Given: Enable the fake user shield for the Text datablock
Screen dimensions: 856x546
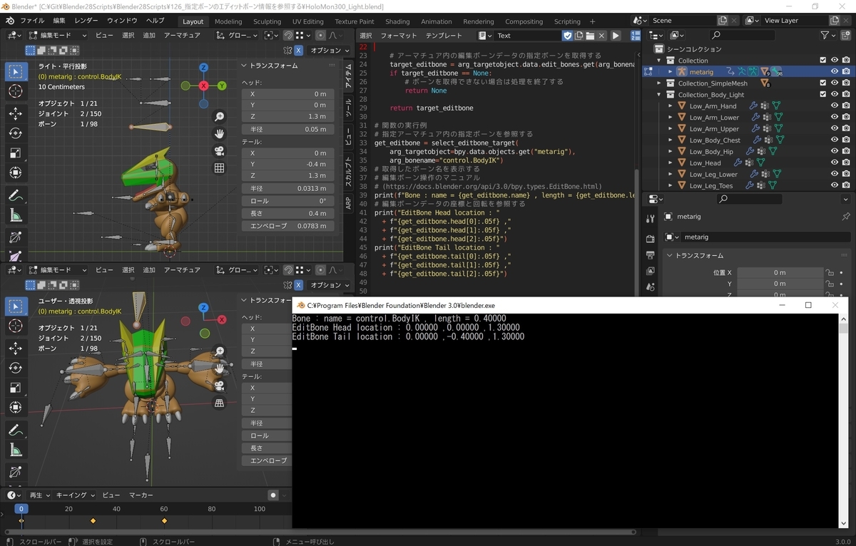Looking at the screenshot, I should pos(567,35).
